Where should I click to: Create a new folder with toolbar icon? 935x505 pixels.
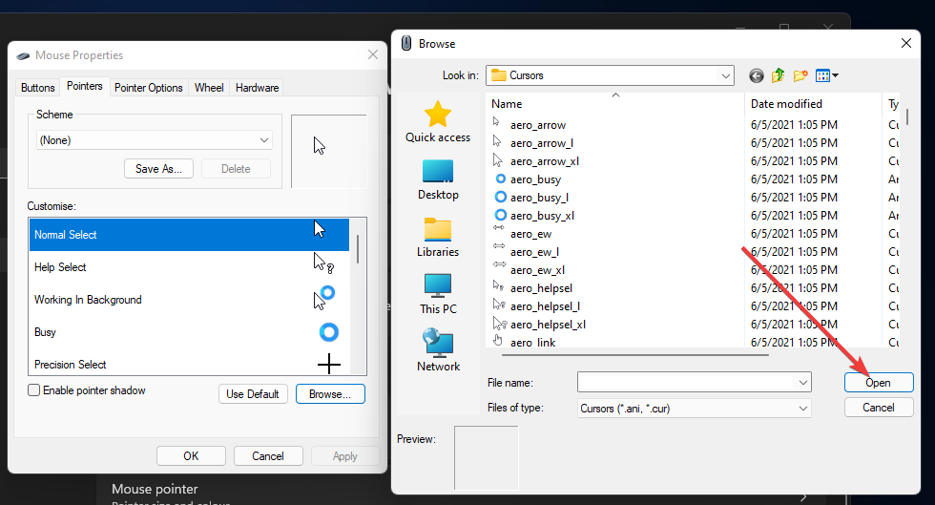point(800,75)
